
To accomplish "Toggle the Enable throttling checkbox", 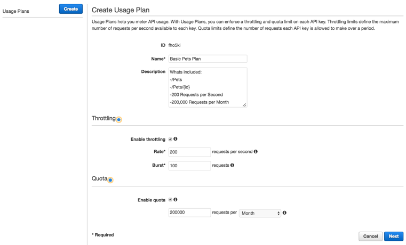I will 170,140.
